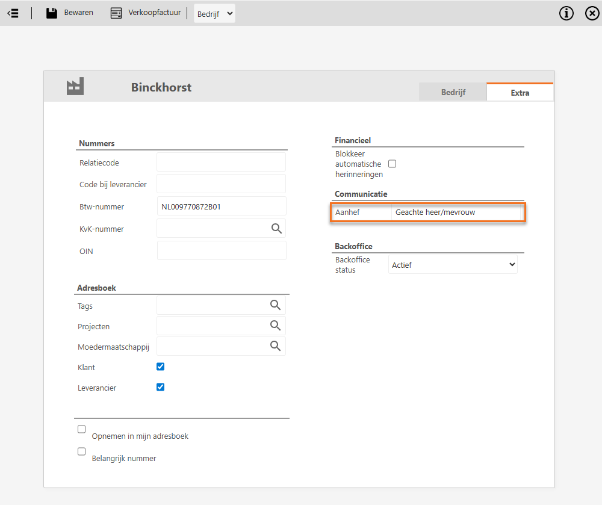Switch to the Bedrijf tab
Image resolution: width=602 pixels, height=505 pixels.
point(453,93)
